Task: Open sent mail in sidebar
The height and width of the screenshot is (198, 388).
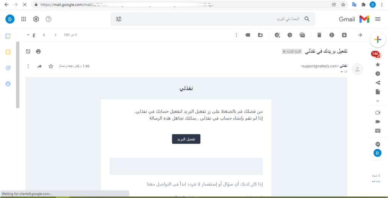Action: pos(378,83)
